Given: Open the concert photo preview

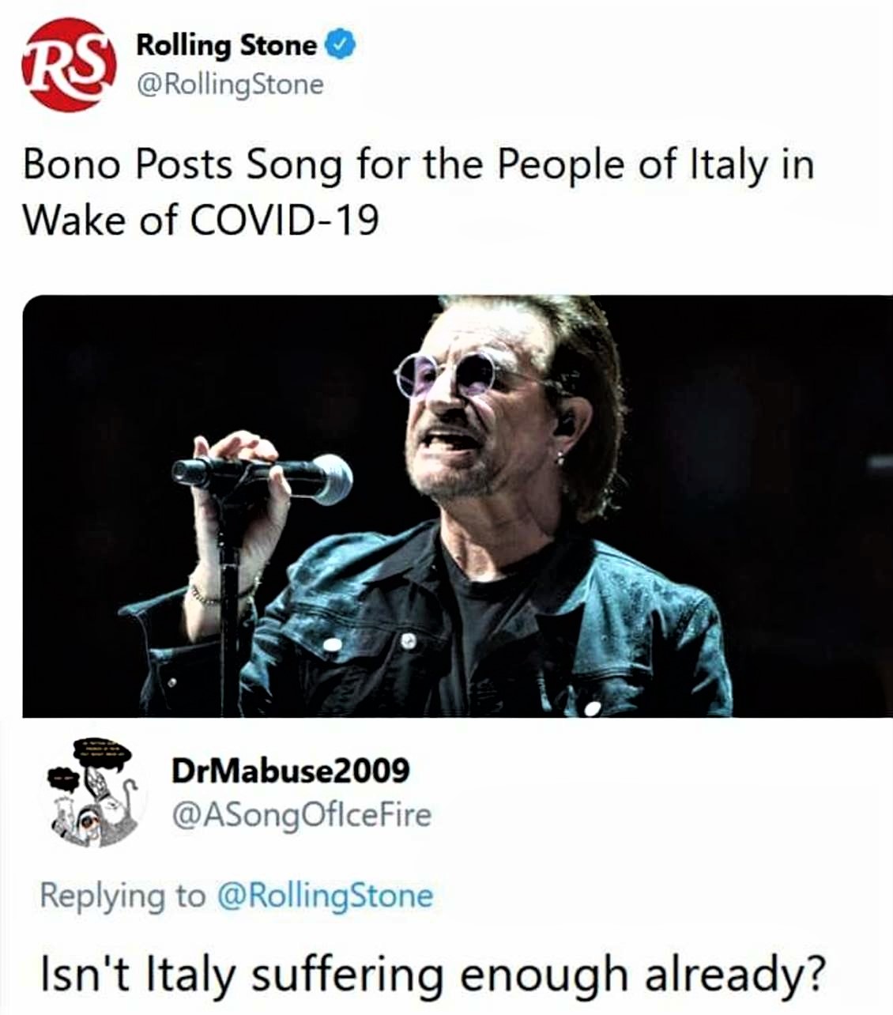Looking at the screenshot, I should [x=457, y=506].
